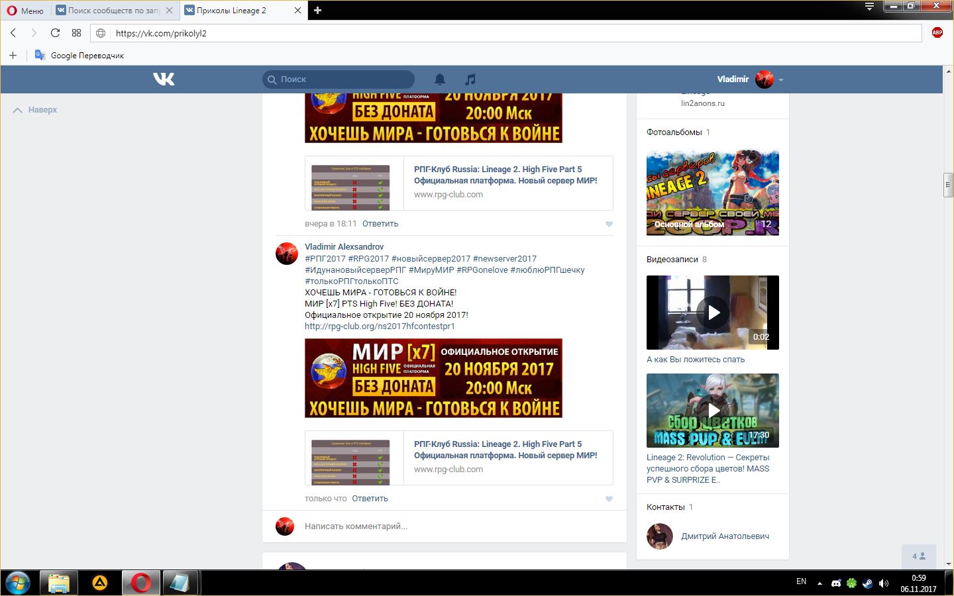Open the А как Вы ложитесь спать title
Screen dimensions: 954x596
[696, 360]
